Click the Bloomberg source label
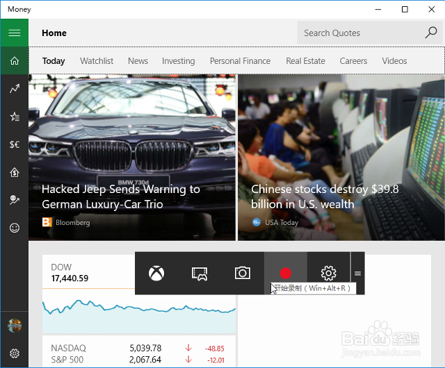The image size is (445, 368). click(72, 223)
